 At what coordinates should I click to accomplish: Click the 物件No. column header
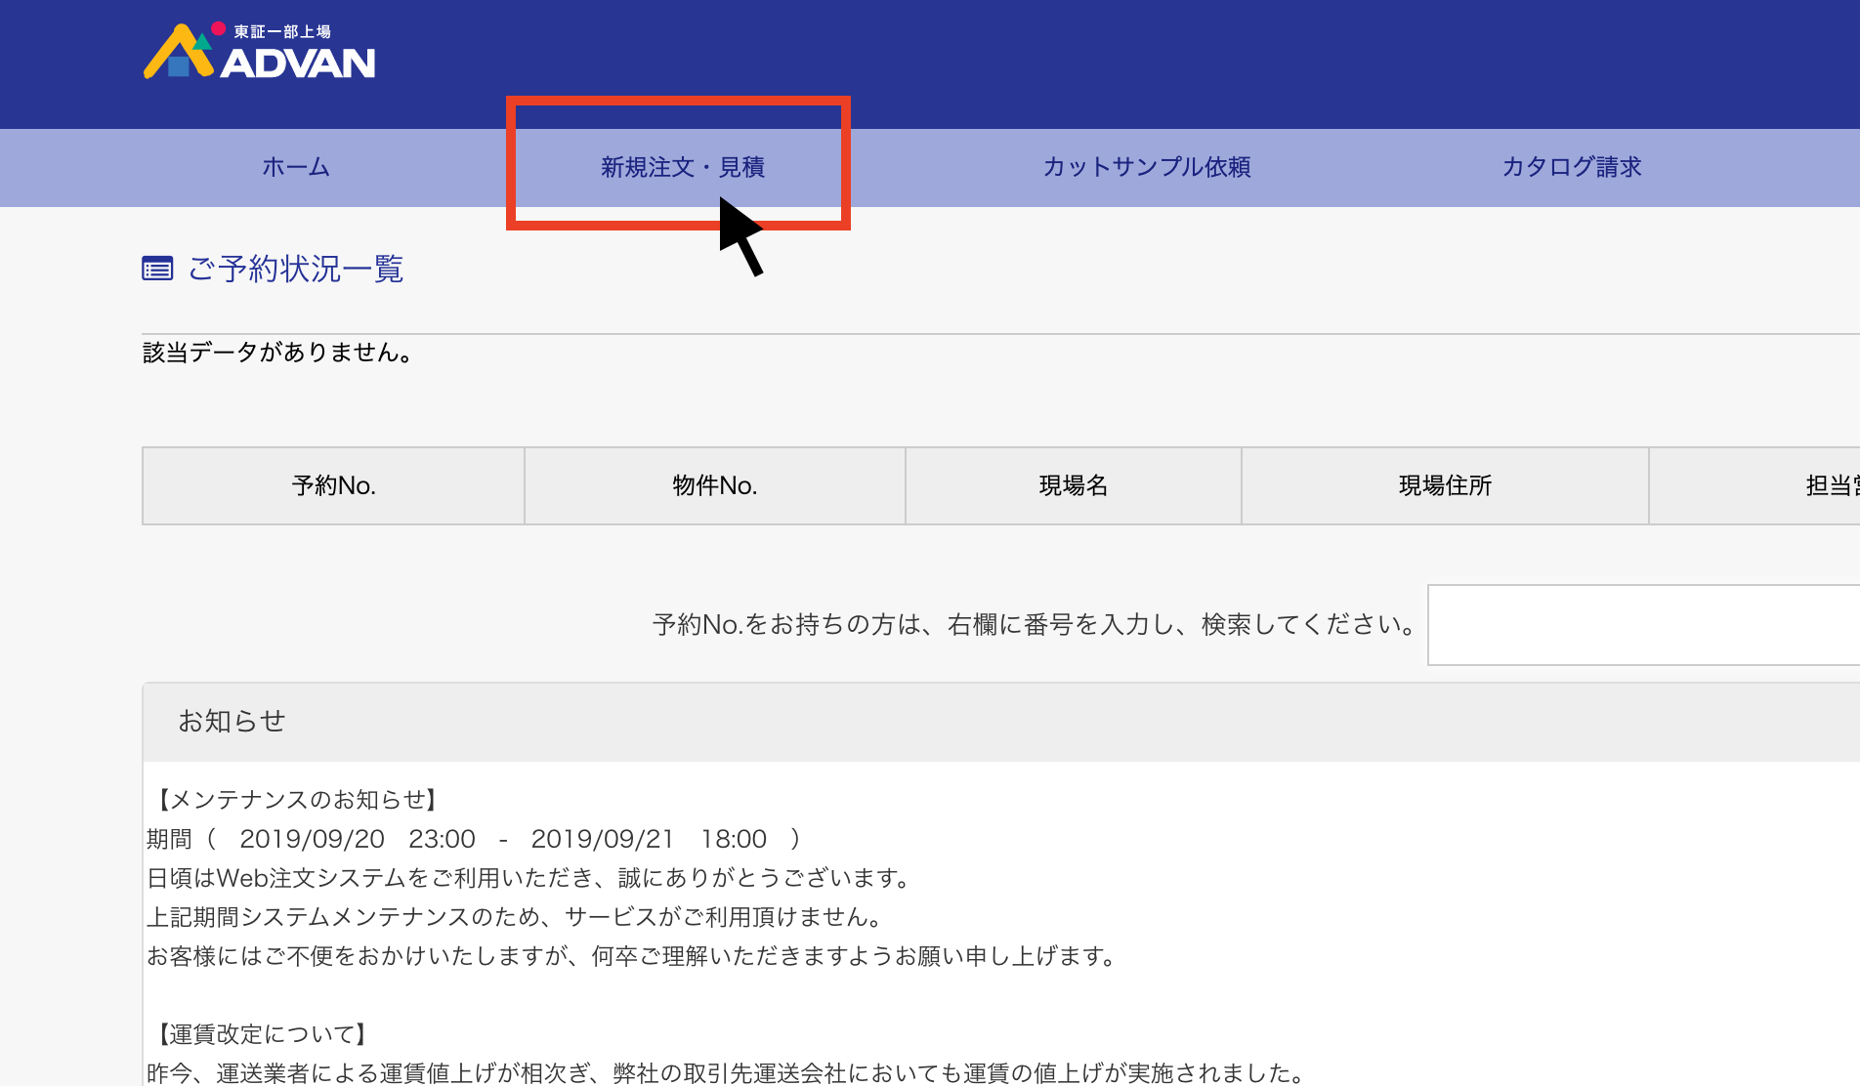click(x=714, y=485)
